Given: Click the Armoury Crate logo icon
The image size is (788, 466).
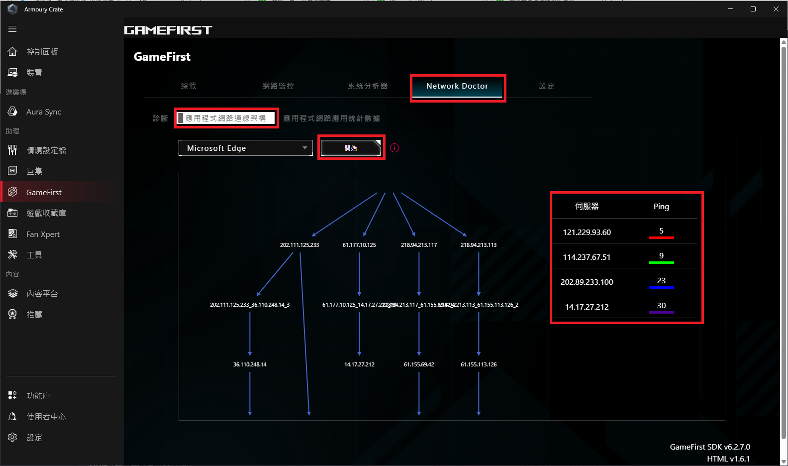Looking at the screenshot, I should tap(12, 9).
